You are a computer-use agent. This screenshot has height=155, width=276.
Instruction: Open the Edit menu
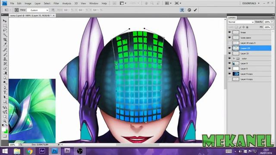pos(19,3)
